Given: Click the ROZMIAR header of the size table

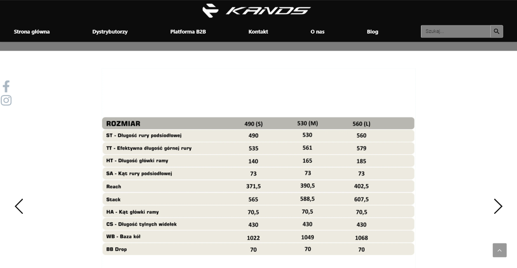Looking at the screenshot, I should tap(123, 123).
